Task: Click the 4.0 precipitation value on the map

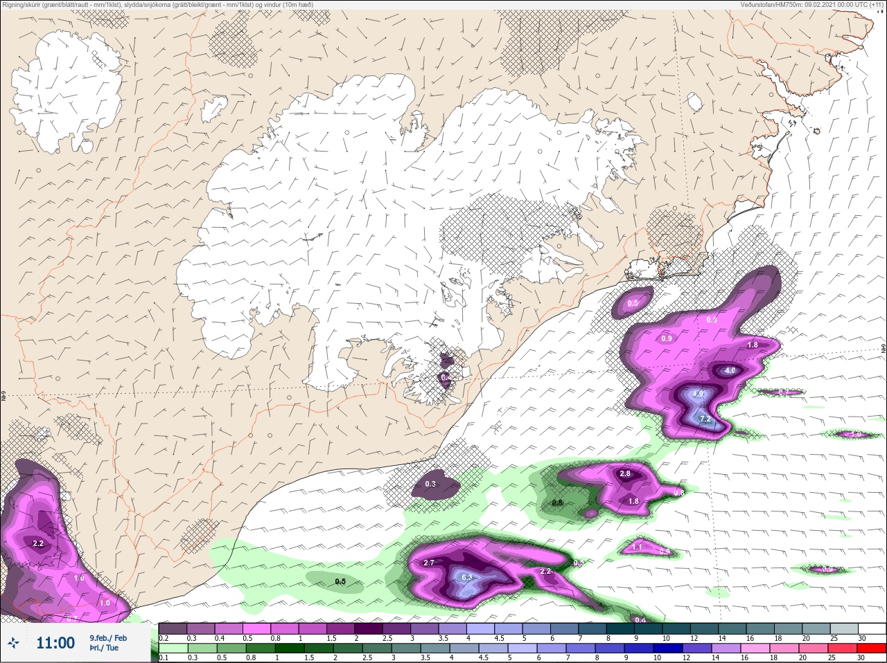Action: 730,370
